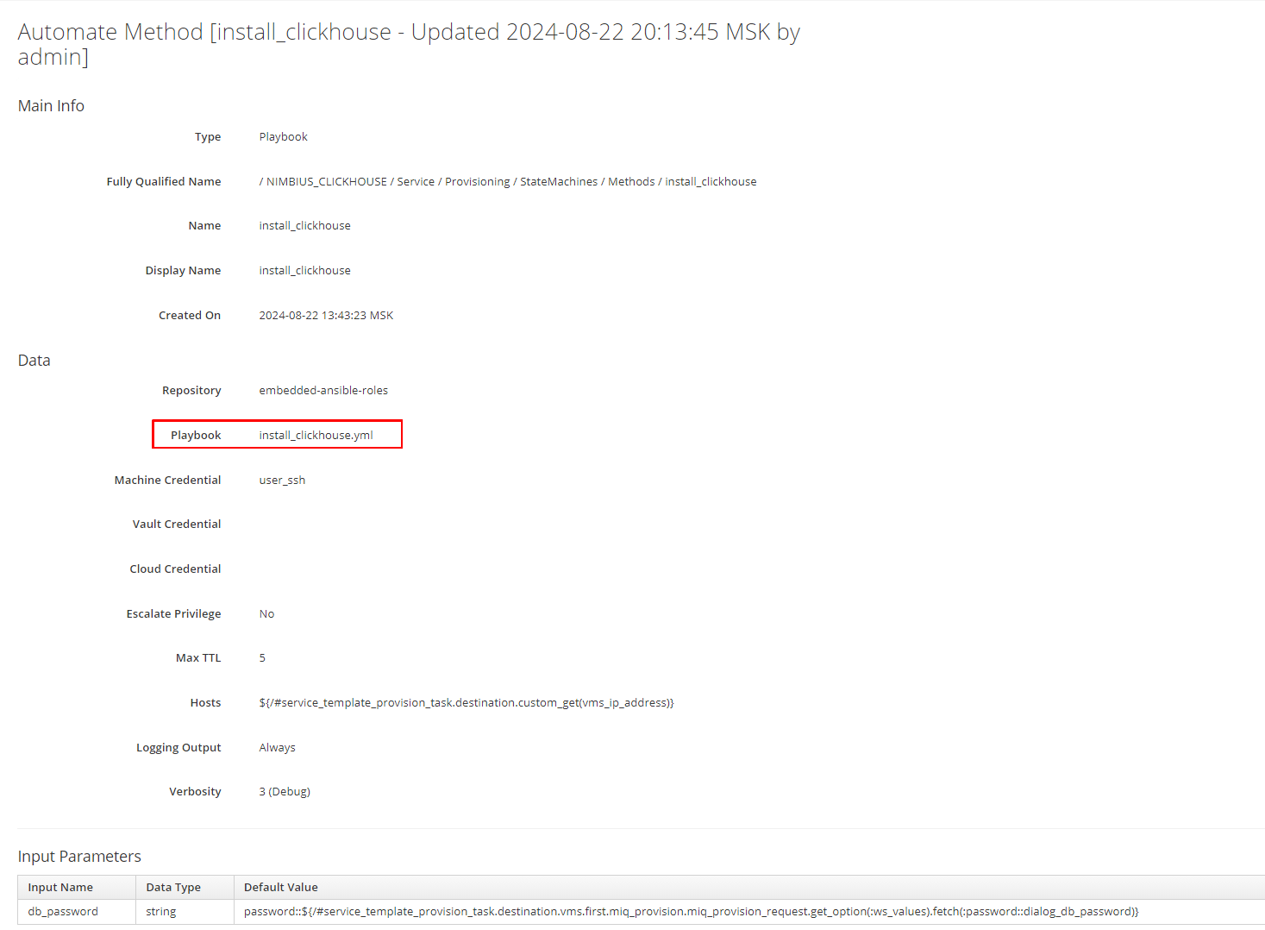Click the Machine Credential value user_ssh
The width and height of the screenshot is (1265, 930).
282,481
